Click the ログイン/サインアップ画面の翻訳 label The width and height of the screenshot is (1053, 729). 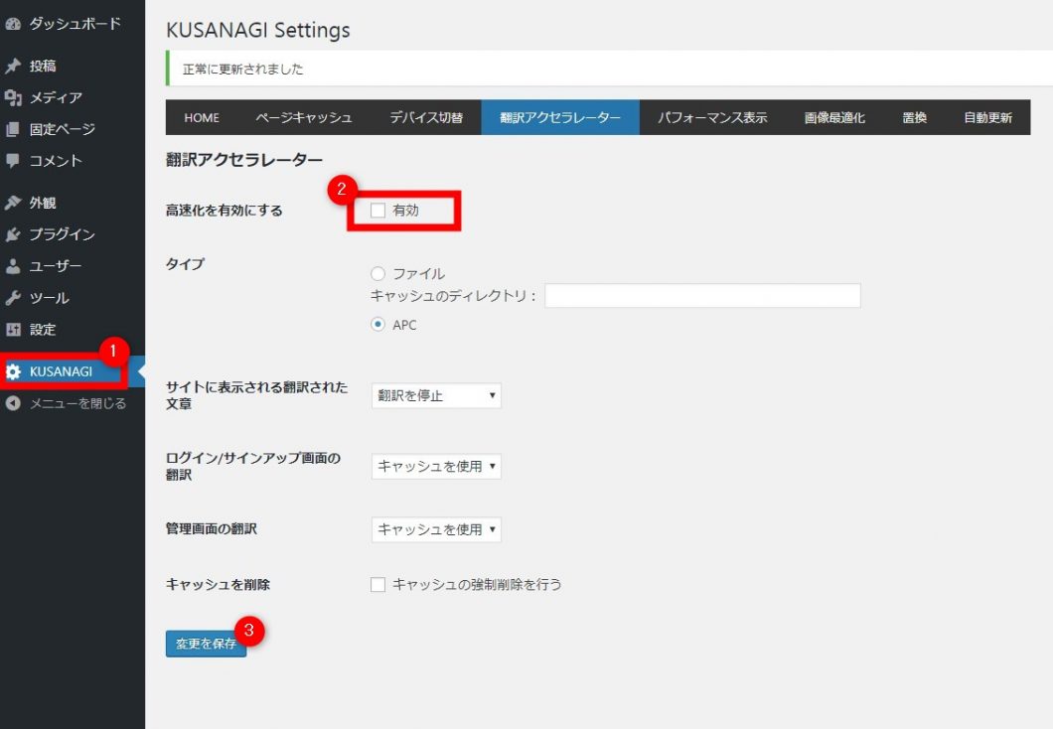tap(253, 466)
